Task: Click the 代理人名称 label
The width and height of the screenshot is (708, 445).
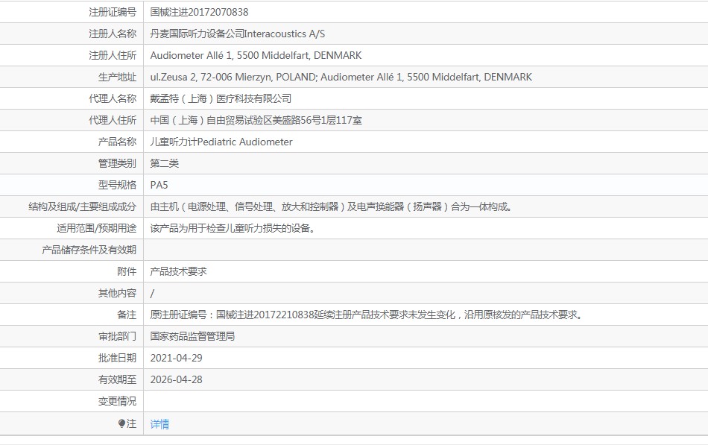Action: (x=113, y=98)
